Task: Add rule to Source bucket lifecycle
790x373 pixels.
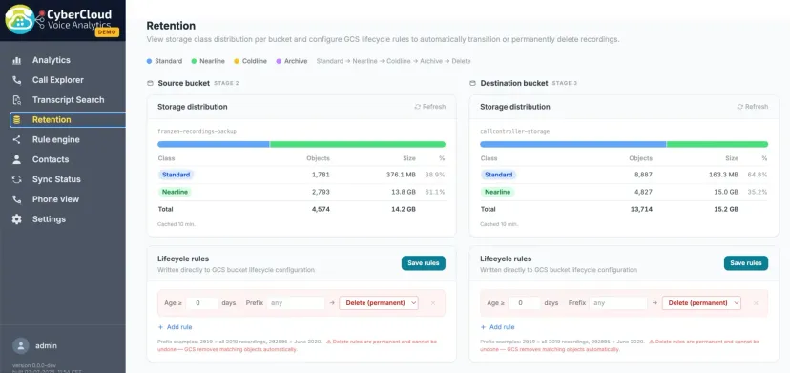Action: click(175, 327)
